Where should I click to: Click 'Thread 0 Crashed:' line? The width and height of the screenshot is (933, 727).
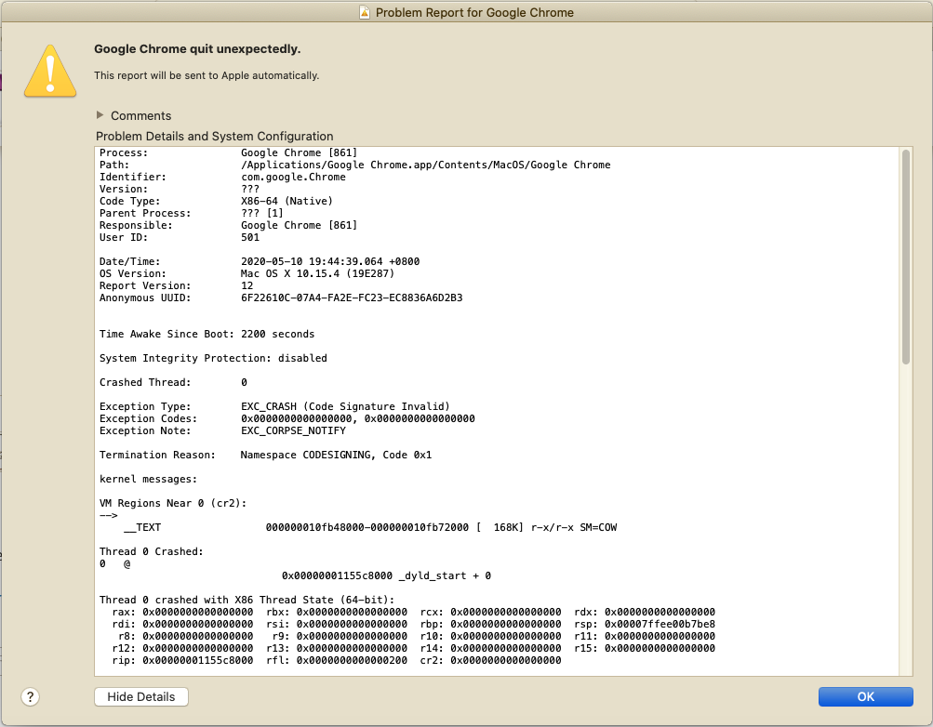pos(151,551)
